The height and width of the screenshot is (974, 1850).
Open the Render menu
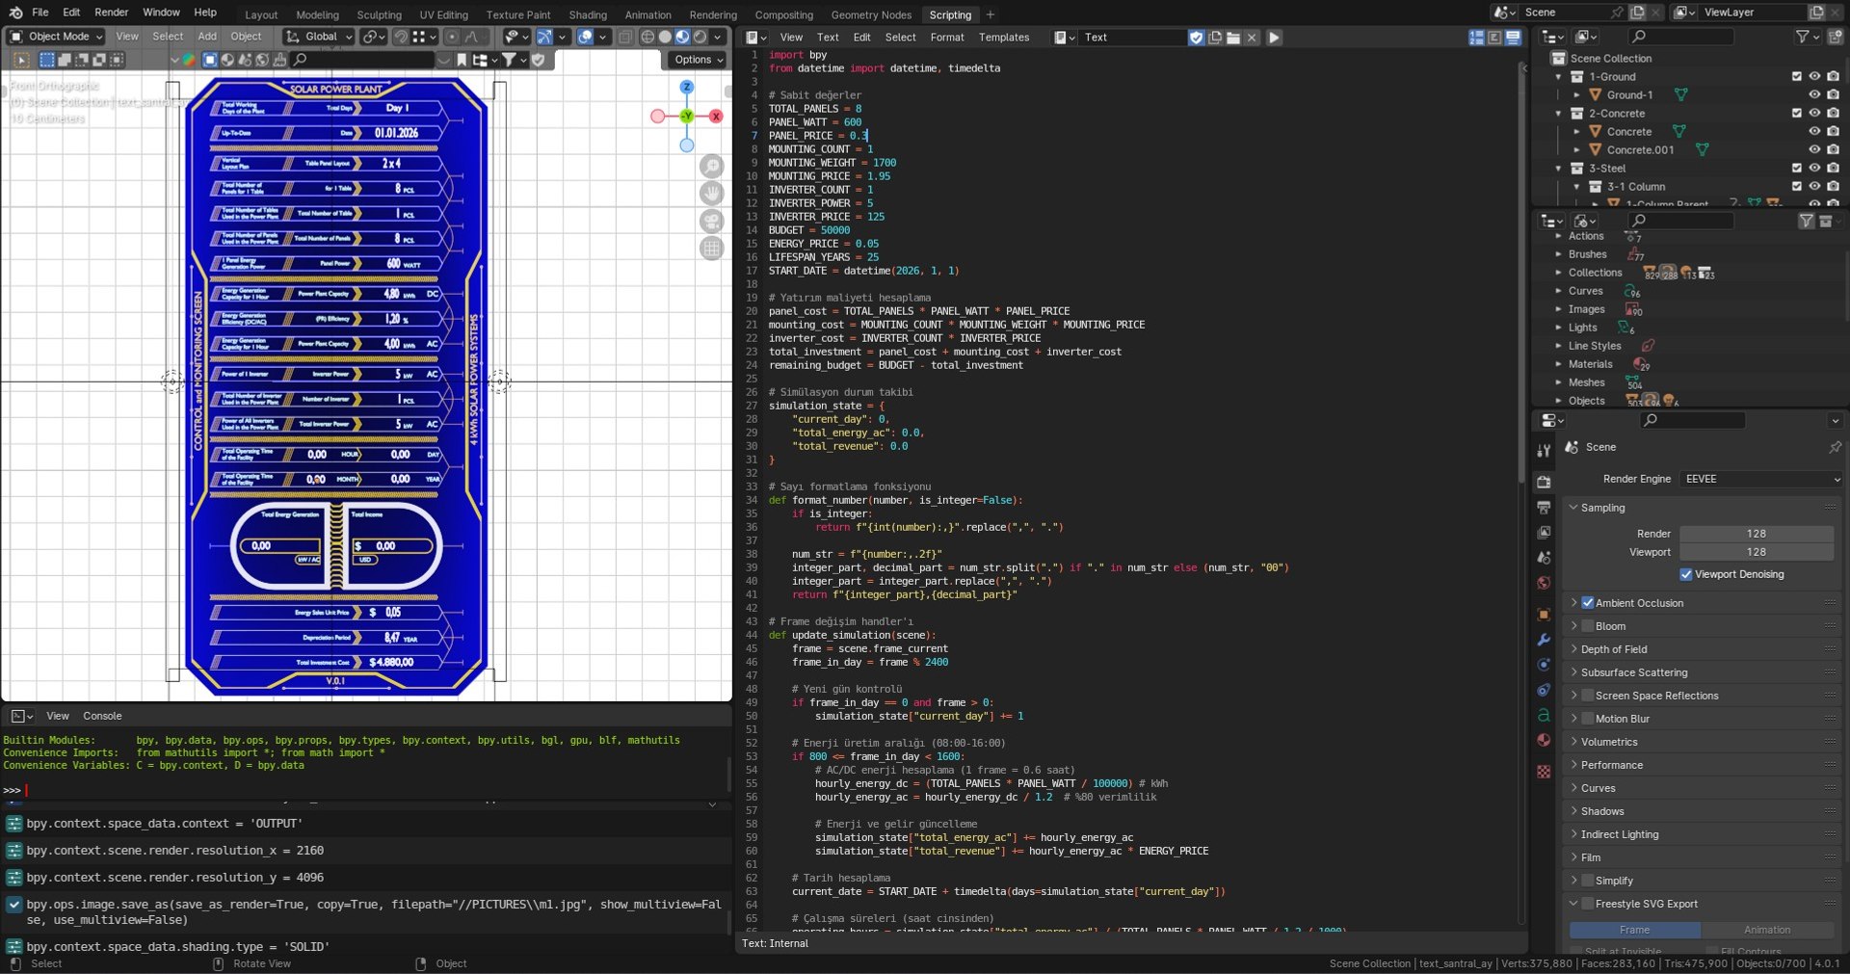pos(112,13)
